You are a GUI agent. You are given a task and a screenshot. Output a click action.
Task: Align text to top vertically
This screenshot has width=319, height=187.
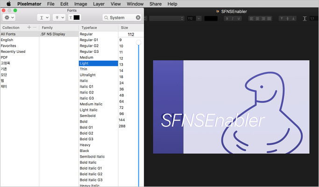pyautogui.click(x=282, y=19)
